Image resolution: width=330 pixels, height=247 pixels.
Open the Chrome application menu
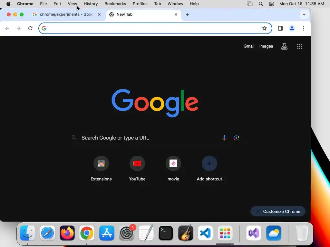25,4
